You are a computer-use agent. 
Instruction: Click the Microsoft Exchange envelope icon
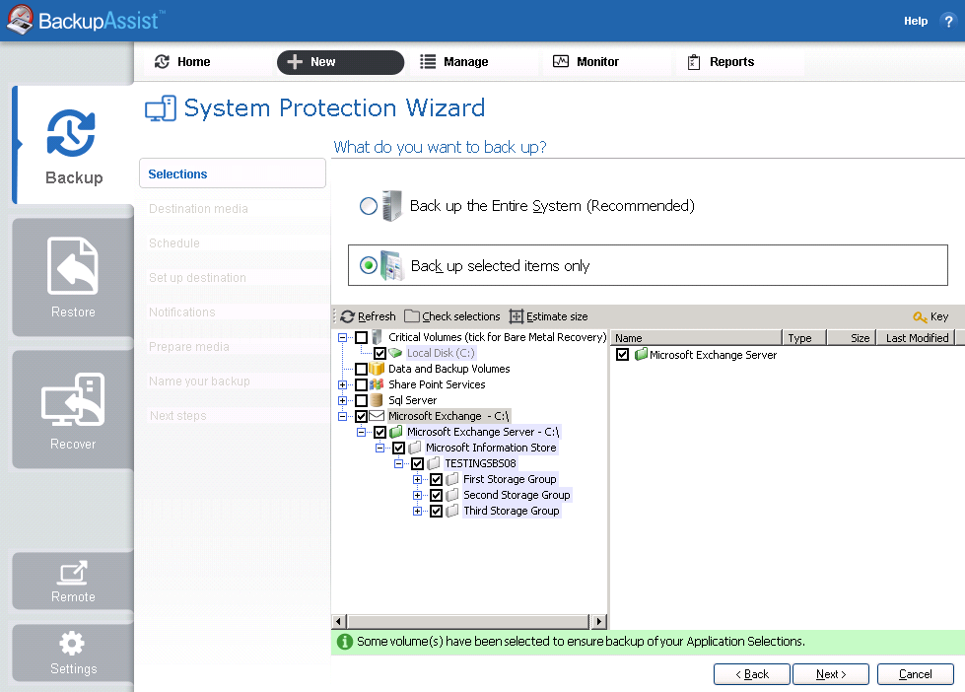(x=377, y=416)
